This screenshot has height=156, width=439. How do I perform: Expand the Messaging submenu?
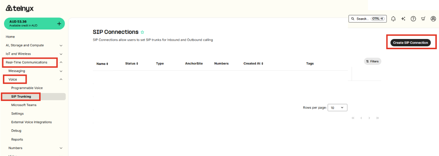[61, 71]
